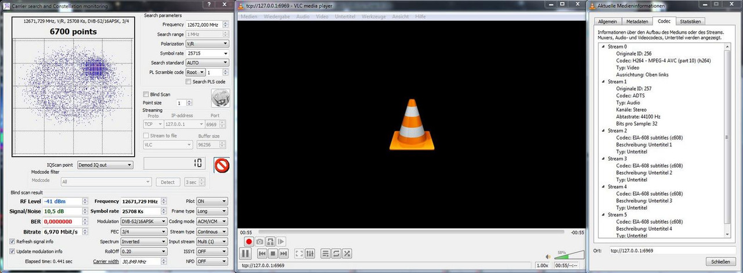Open the Frame type Long dropdown
The image size is (743, 273).
coord(212,211)
